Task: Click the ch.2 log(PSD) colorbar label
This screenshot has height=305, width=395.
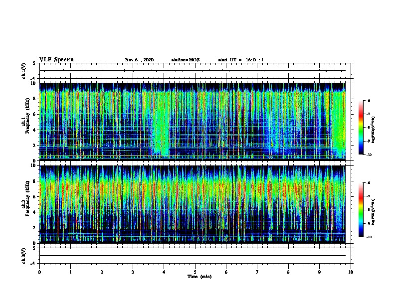Action: tap(374, 212)
